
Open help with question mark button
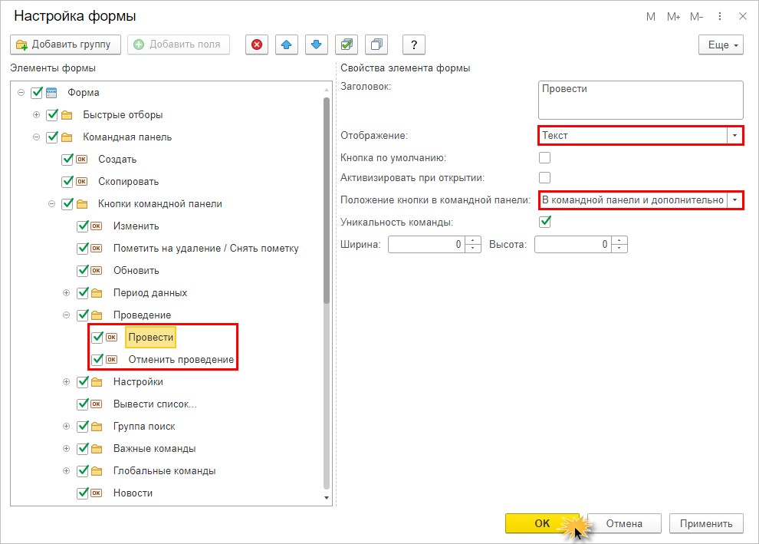[414, 45]
